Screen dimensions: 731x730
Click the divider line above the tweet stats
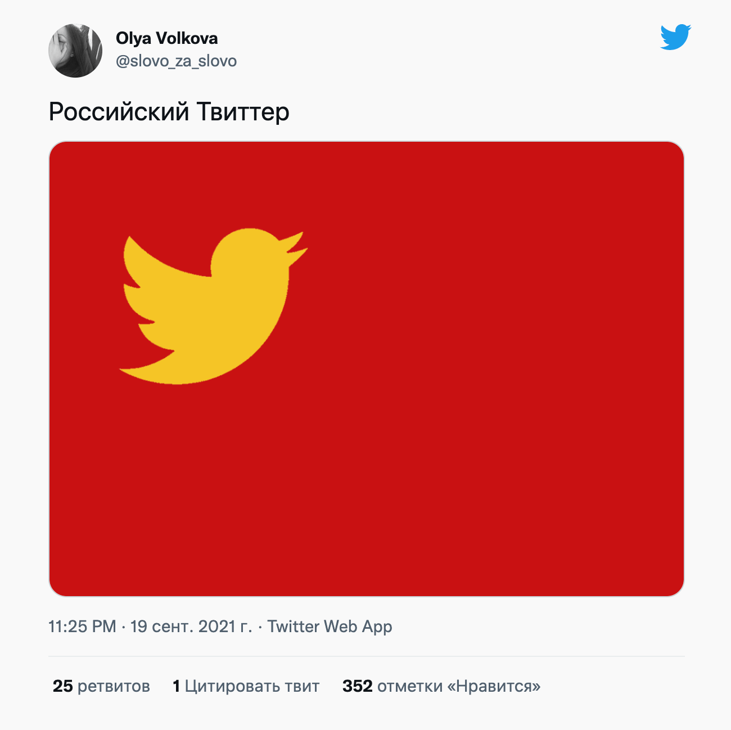pyautogui.click(x=367, y=656)
